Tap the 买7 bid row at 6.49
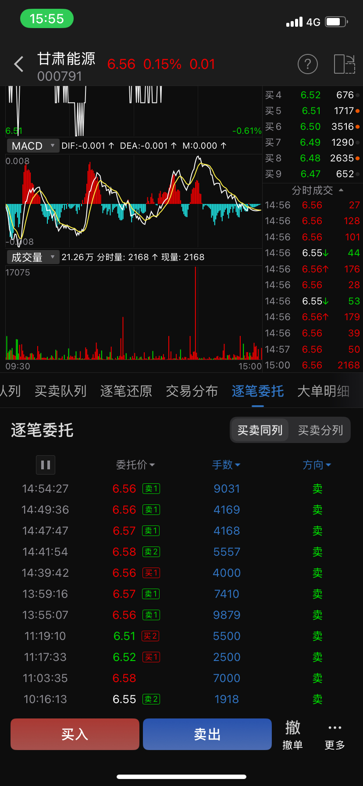Screen dimensions: 363x786 point(313,143)
